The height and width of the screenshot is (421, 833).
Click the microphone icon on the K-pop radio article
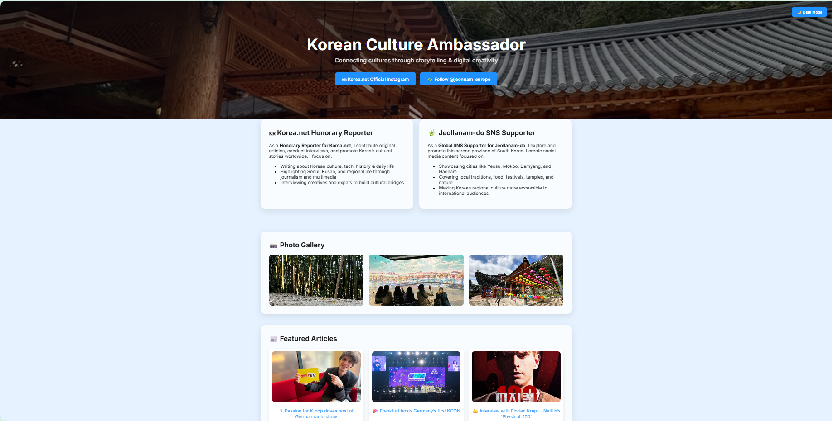(281, 411)
